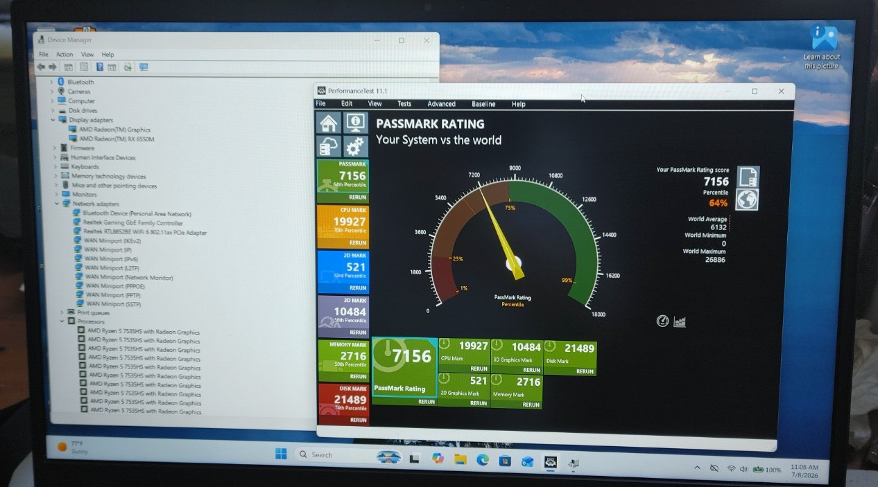The image size is (878, 487).
Task: Expand the Cameras category in Device Manager
Action: (x=51, y=91)
